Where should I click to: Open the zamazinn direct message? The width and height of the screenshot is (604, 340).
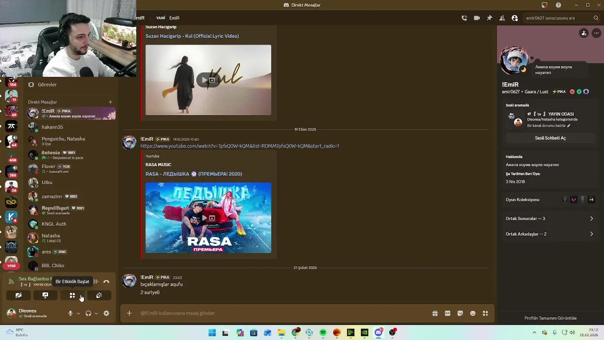pos(71,196)
